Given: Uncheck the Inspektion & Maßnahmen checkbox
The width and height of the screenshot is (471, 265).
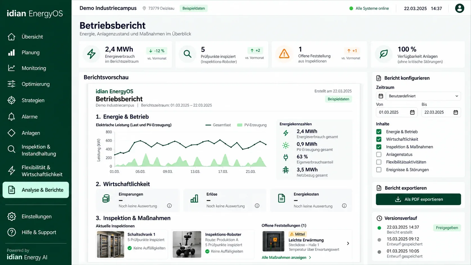Looking at the screenshot, I should click(379, 147).
